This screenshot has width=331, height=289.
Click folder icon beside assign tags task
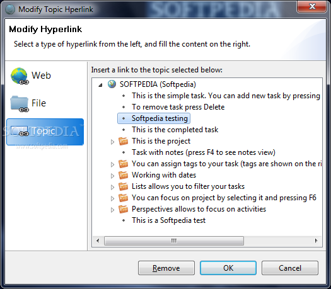pos(124,164)
